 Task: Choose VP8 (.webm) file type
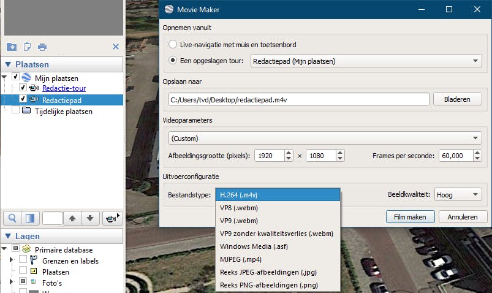(278, 208)
